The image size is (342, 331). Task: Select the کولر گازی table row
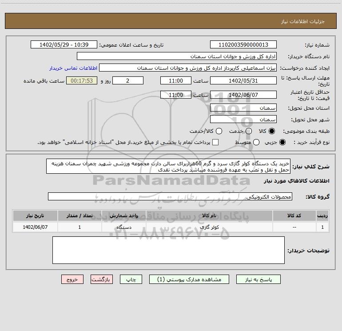click(x=171, y=227)
